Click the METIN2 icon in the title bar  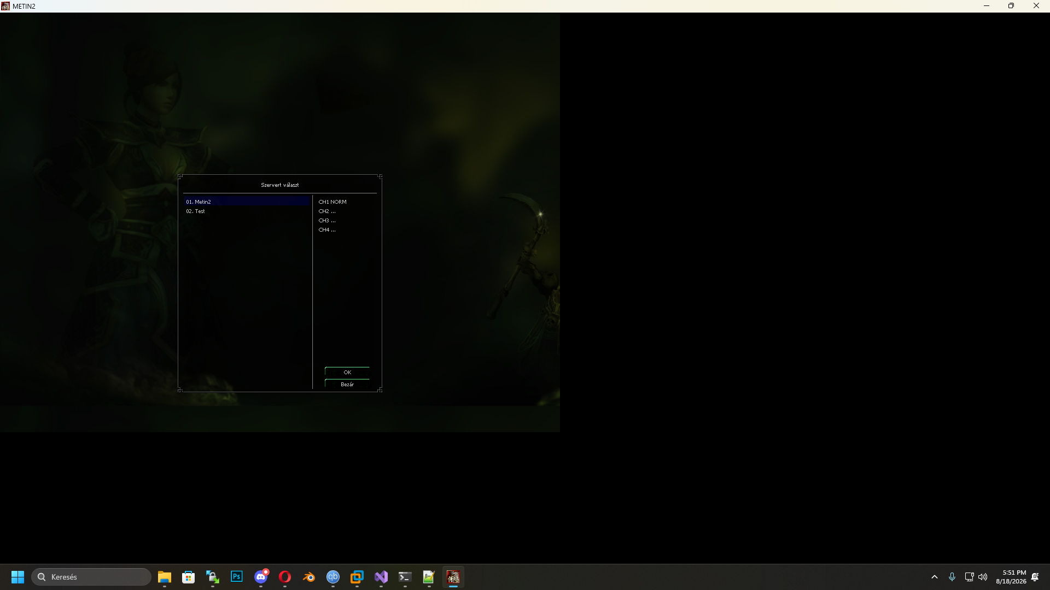5,6
